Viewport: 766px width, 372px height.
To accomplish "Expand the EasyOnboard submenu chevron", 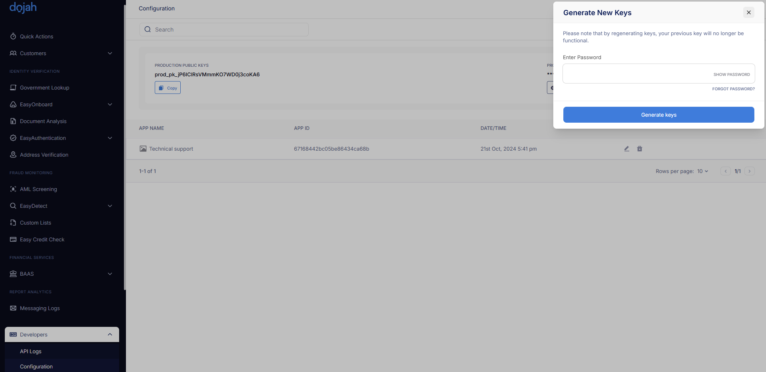I will coord(110,104).
